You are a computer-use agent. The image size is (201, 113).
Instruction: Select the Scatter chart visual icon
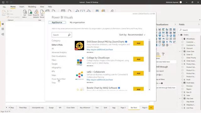point(163,35)
